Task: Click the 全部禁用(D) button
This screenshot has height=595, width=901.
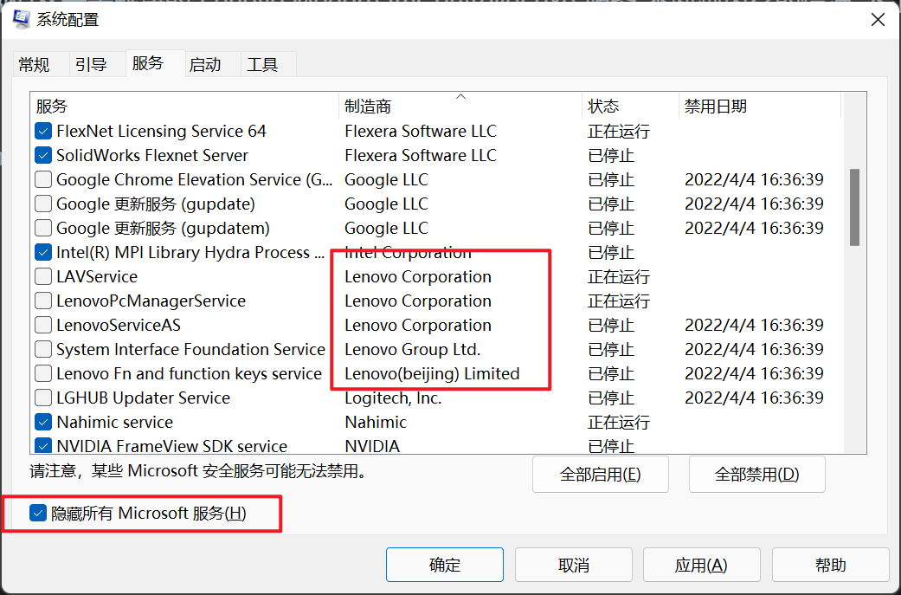Action: point(756,475)
